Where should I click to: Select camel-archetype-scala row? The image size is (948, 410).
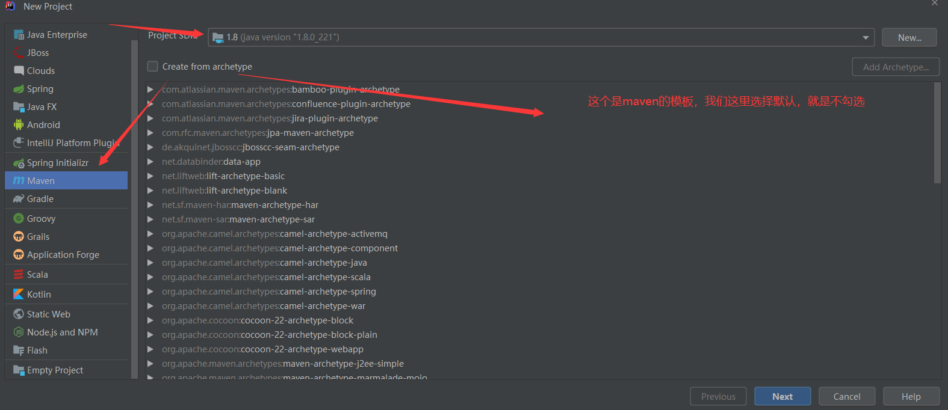click(x=539, y=277)
